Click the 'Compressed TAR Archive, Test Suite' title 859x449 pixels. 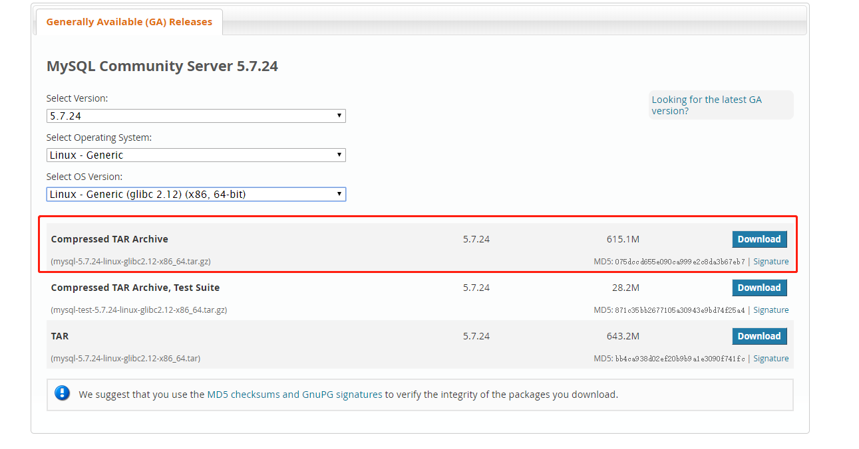pos(135,288)
